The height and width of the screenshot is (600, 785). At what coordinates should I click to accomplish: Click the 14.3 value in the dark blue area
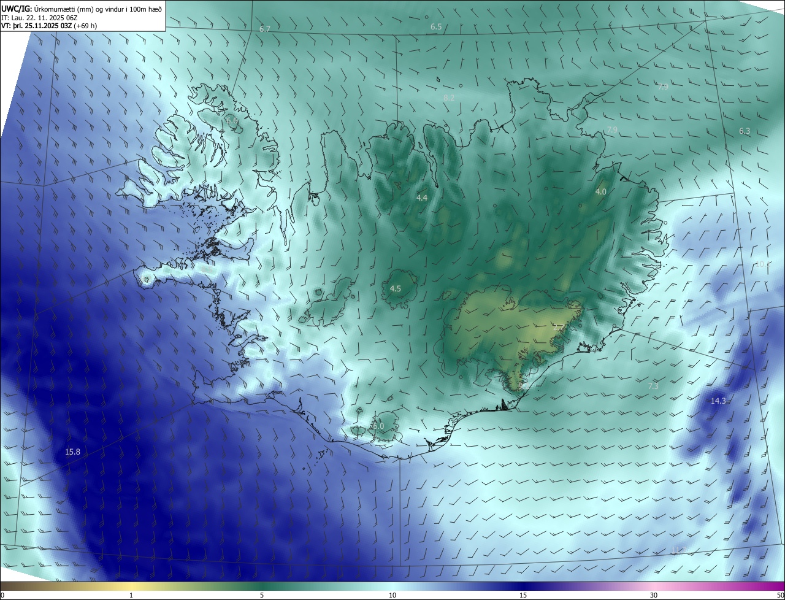point(718,401)
